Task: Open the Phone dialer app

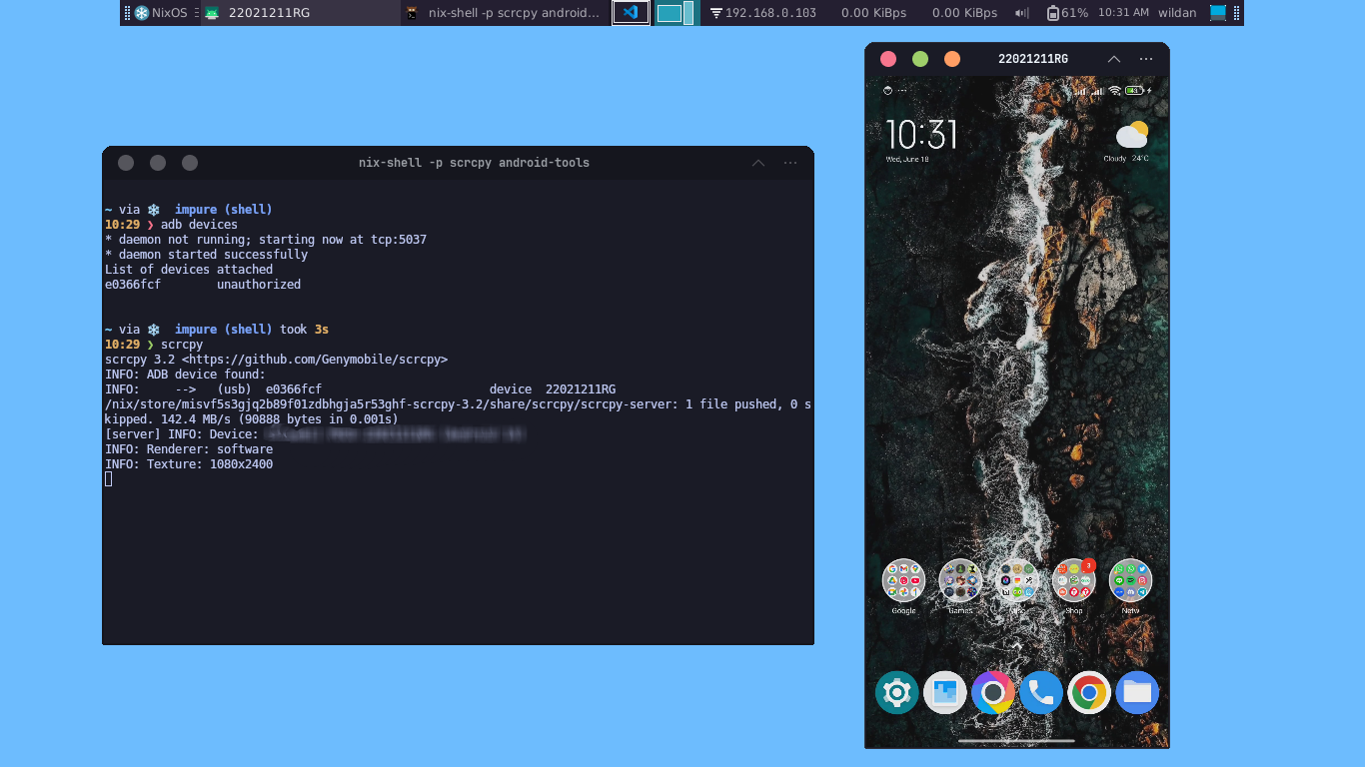Action: point(1040,692)
